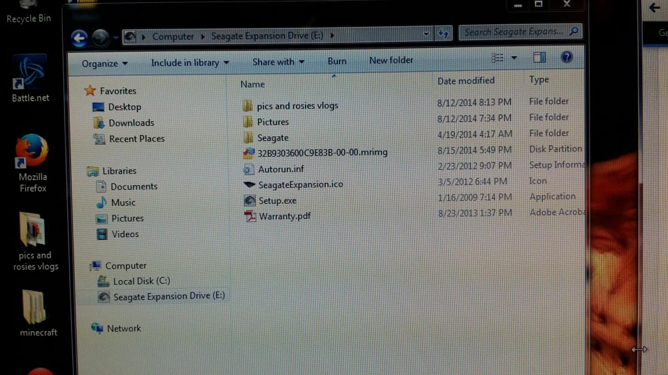Click the Downloads folder icon in sidebar
Viewport: 668px width, 375px height.
coord(99,123)
